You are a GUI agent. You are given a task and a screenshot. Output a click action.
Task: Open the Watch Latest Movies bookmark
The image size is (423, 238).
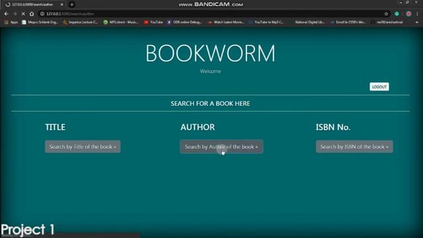[x=226, y=22]
